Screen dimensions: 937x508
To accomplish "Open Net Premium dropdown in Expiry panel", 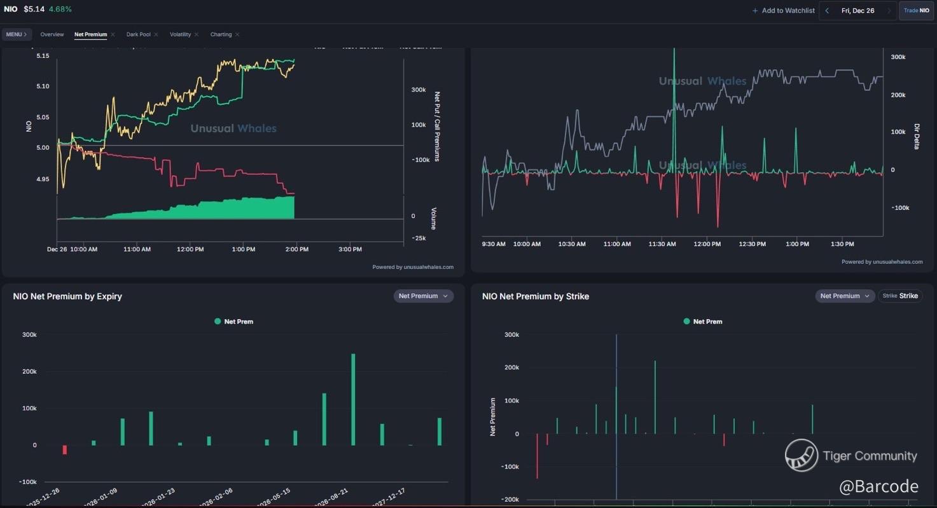I will tap(423, 296).
